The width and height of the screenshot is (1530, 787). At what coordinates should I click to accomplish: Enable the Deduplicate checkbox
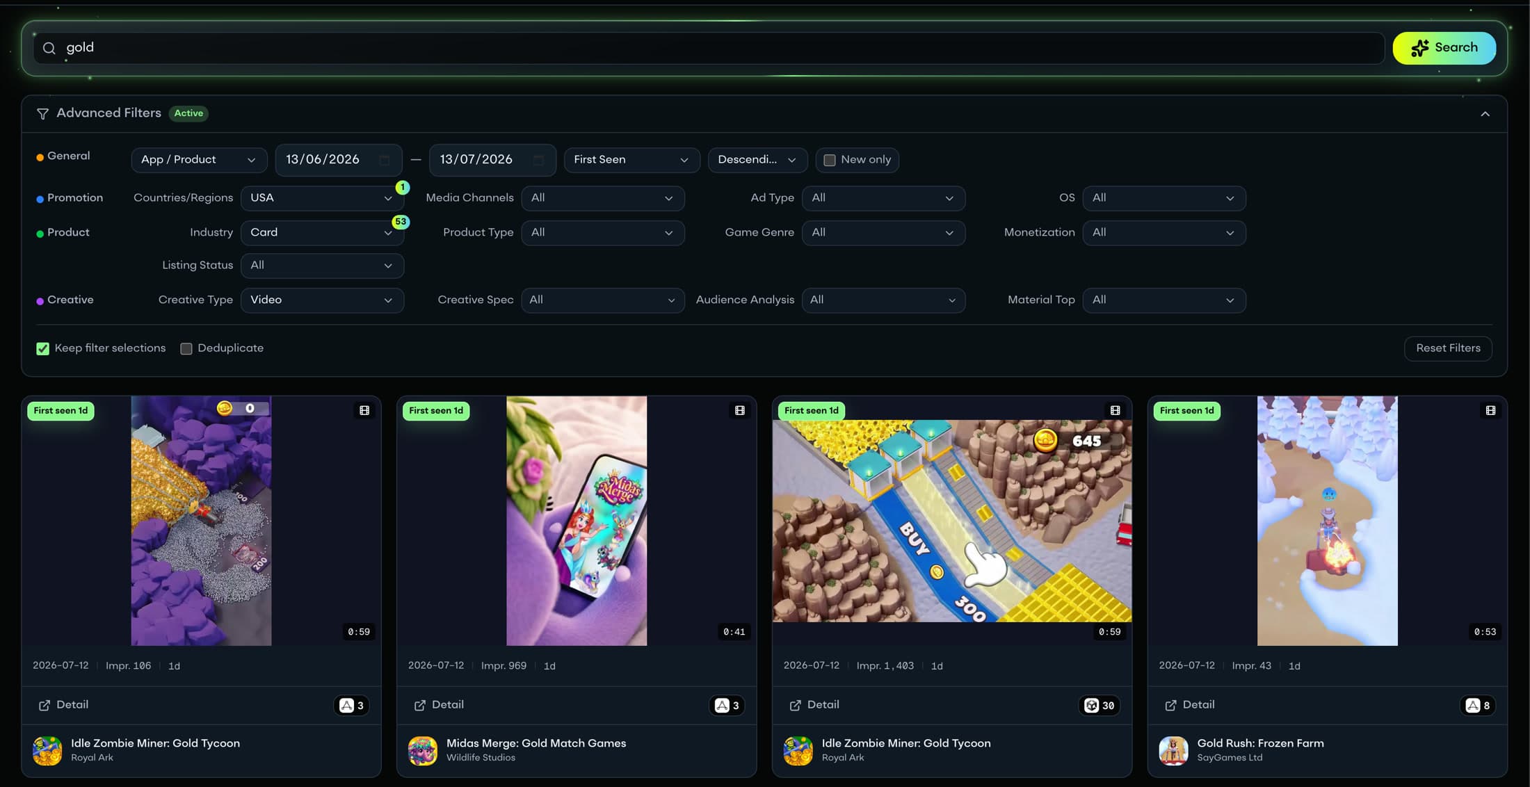(186, 348)
